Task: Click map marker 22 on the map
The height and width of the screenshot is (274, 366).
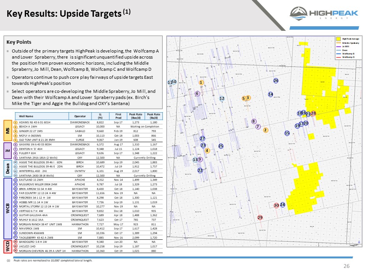Action: click(x=200, y=170)
